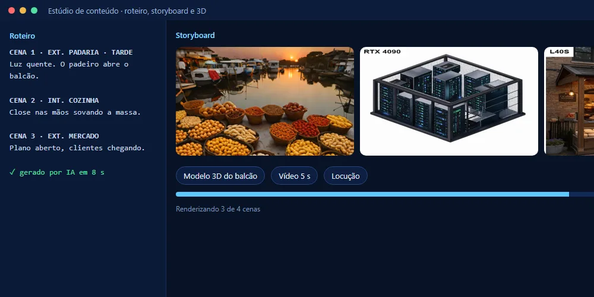Minimize the window with the yellow button
The image size is (594, 297).
point(23,11)
